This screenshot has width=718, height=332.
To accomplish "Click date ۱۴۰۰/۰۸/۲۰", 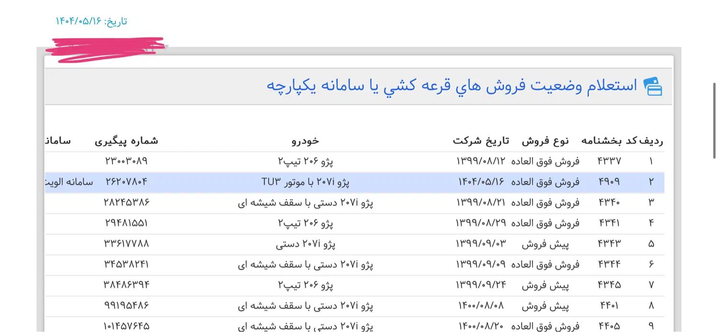I will coord(482,326).
